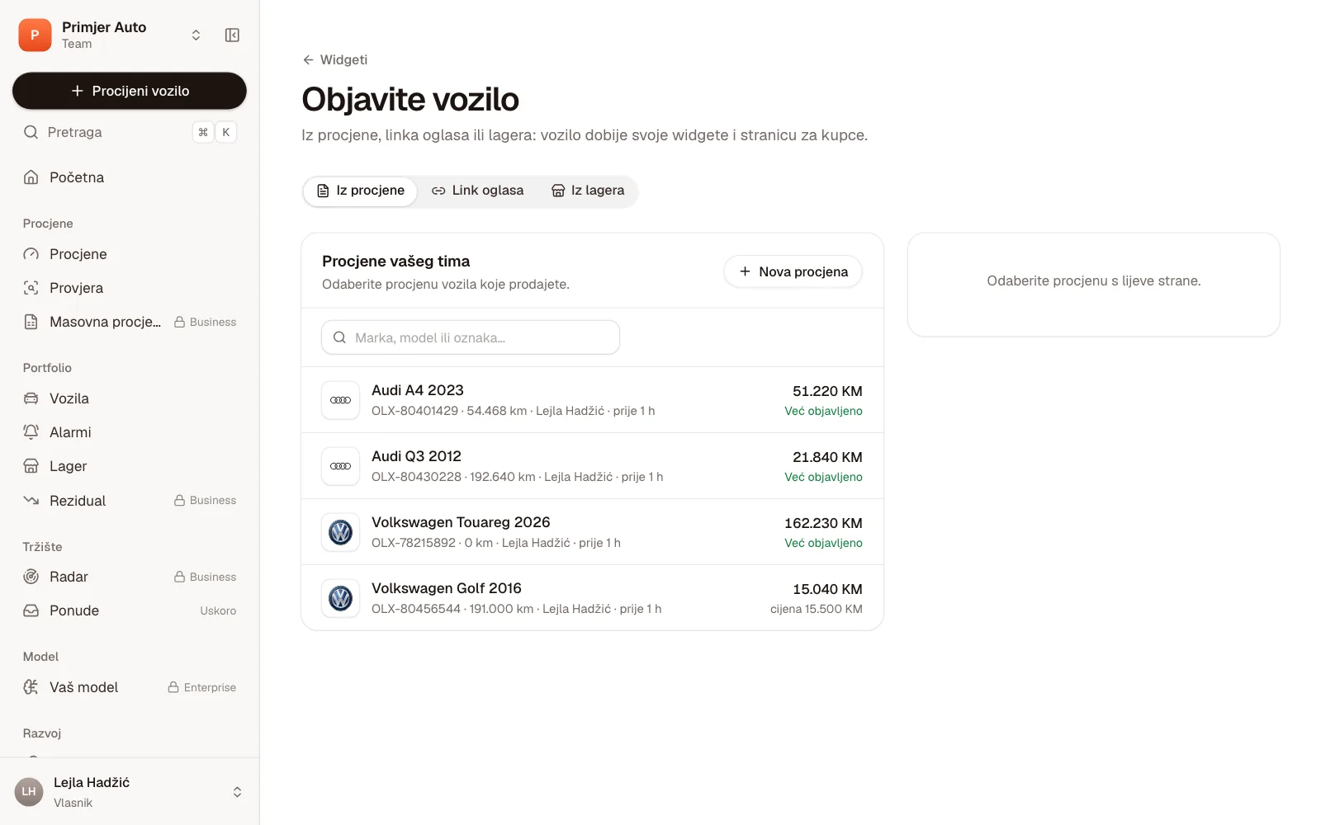Screen dimensions: 1321x825
Task: Click the 162.230 KM price value
Action: pos(823,523)
